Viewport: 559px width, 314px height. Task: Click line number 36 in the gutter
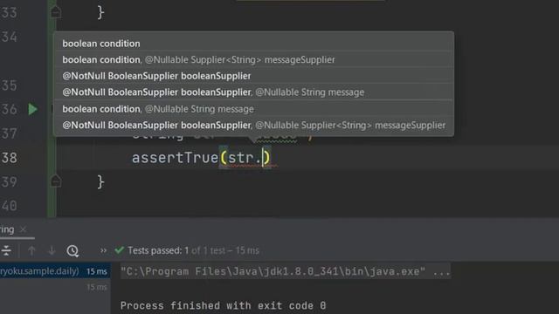(x=10, y=109)
